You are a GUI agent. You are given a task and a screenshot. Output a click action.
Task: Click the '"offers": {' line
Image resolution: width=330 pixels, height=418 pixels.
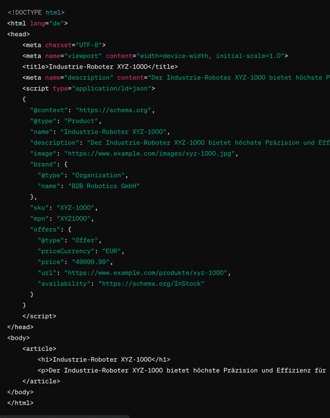point(50,230)
